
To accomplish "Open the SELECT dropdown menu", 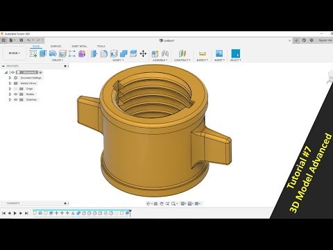I will (x=235, y=60).
